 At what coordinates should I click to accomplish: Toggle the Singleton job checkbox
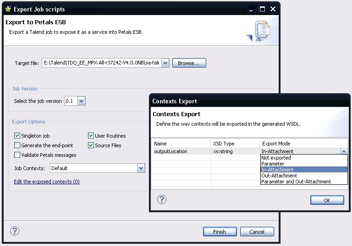[x=17, y=136]
